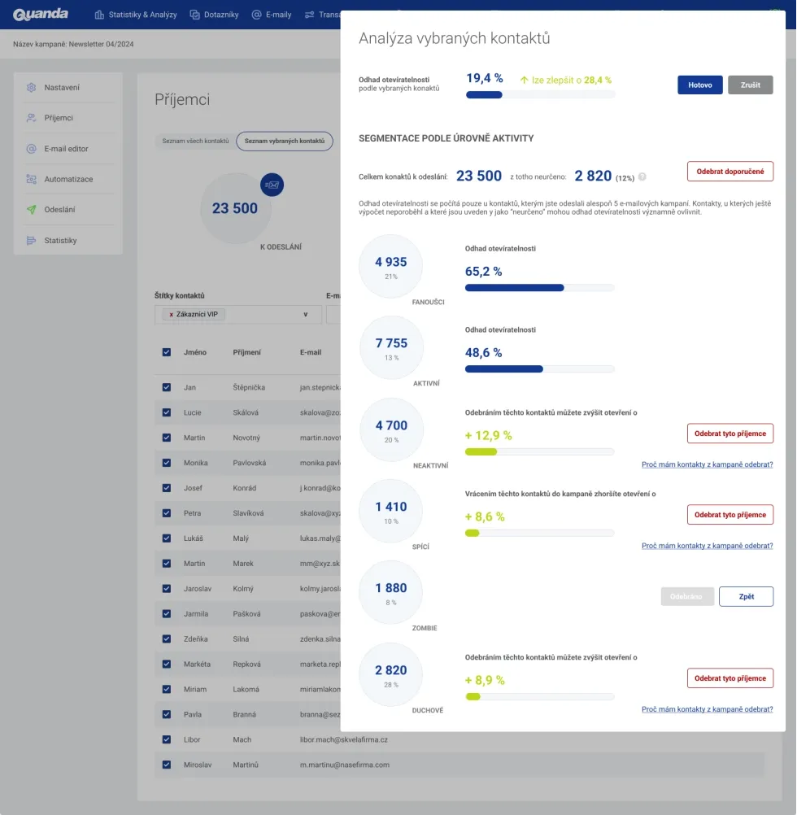The image size is (797, 815).
Task: Open the Dotazníky menu
Action: (214, 15)
